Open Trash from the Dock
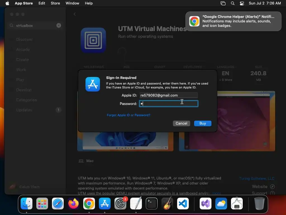 tap(259, 204)
